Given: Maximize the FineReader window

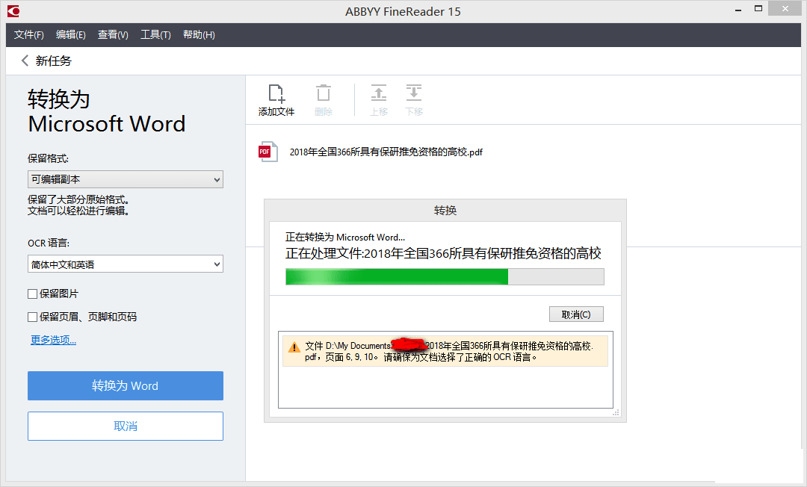Looking at the screenshot, I should pos(758,9).
